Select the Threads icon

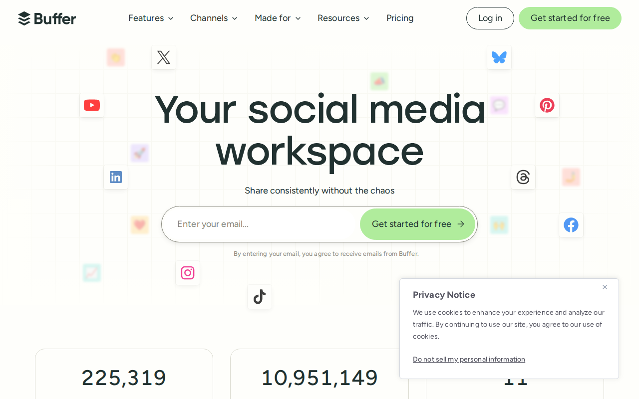[x=523, y=177]
